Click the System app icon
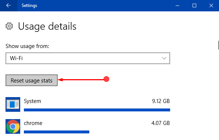Screen dimensions: 219x140 point(13,104)
